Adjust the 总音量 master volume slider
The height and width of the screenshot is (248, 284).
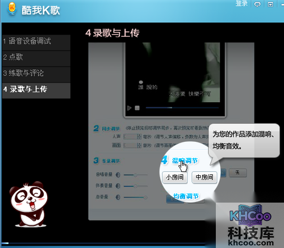pos(136,197)
